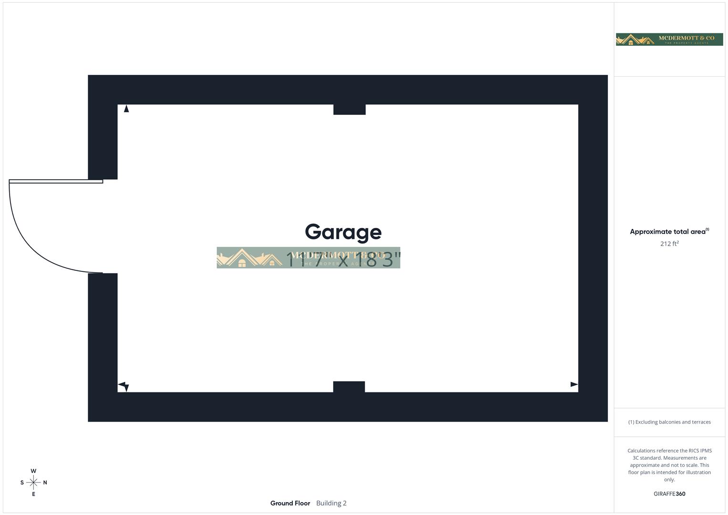Click the 212 ft² area value
This screenshot has height=515, width=728.
pyautogui.click(x=669, y=243)
